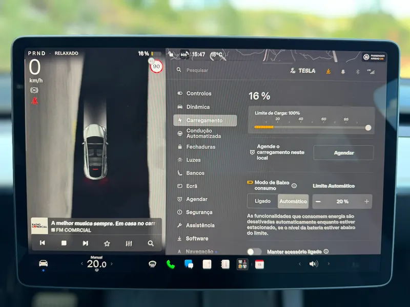The image size is (410, 307).
Task: Open the Assistência service section
Action: (196, 225)
